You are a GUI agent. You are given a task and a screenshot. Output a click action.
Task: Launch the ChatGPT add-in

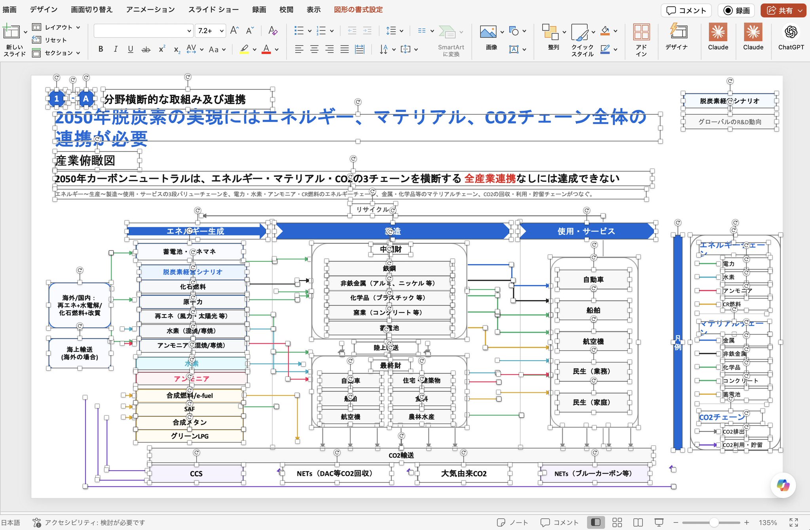[791, 32]
